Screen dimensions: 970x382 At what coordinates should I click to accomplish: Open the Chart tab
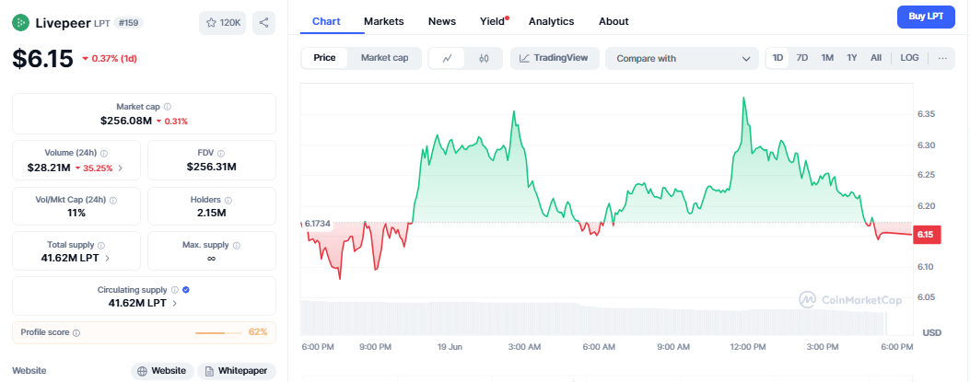pyautogui.click(x=326, y=22)
